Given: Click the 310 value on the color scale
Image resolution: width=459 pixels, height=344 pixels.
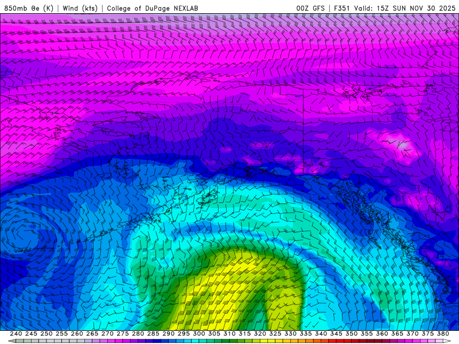Looking at the screenshot, I should point(229,334).
